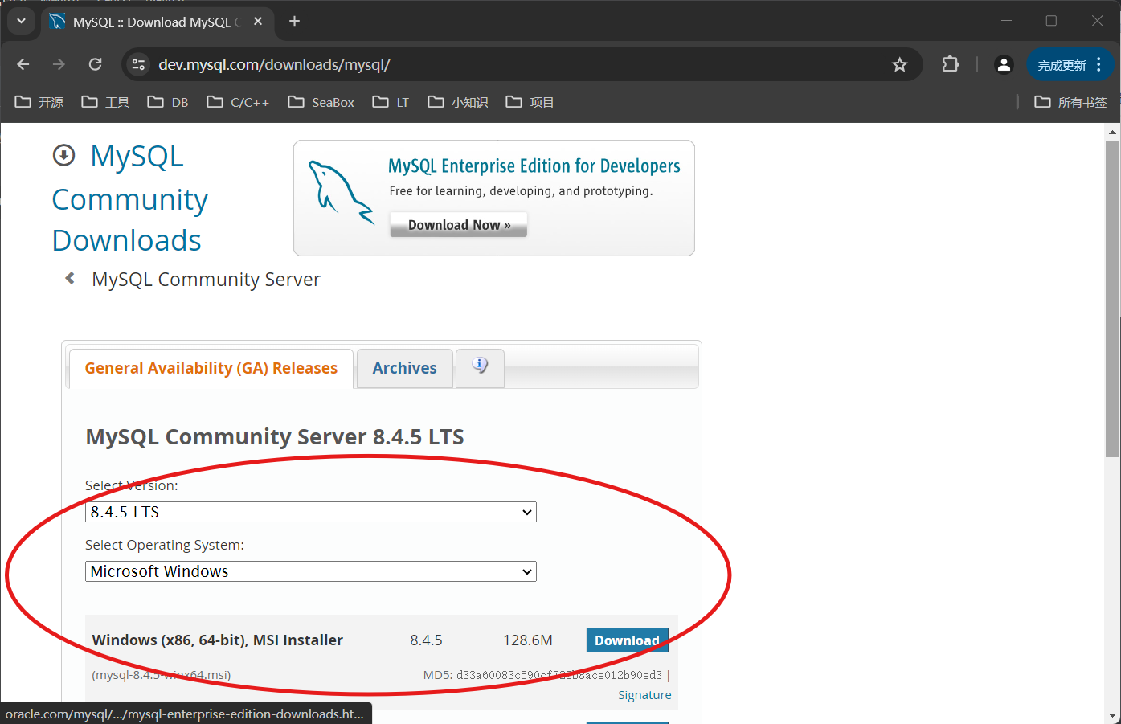
Task: Open the SeaBox bookmarks folder
Action: pos(321,102)
